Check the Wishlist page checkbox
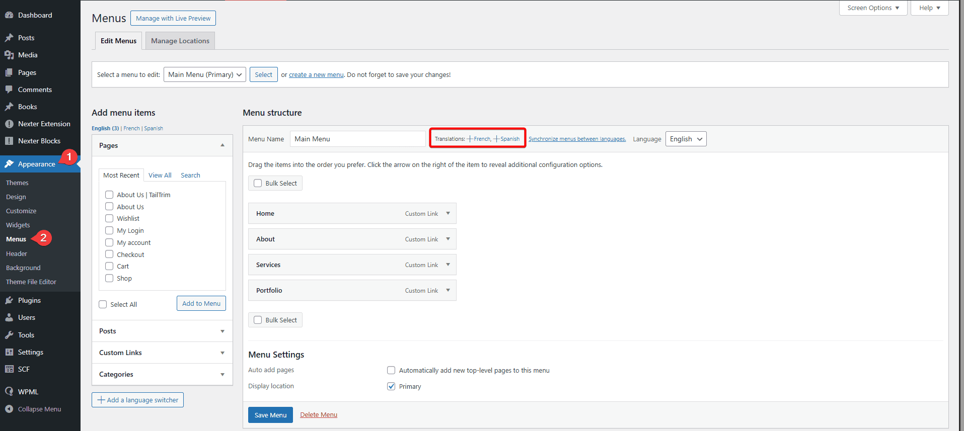This screenshot has width=964, height=431. click(109, 218)
